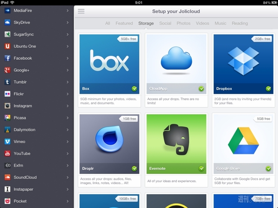Tap the SkyDrive cloud icon
This screenshot has height=208, width=278.
point(7,23)
